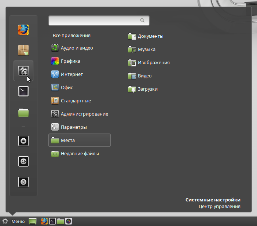The height and width of the screenshot is (226, 257).
Task: Focus the menu search input field
Action: click(x=99, y=20)
